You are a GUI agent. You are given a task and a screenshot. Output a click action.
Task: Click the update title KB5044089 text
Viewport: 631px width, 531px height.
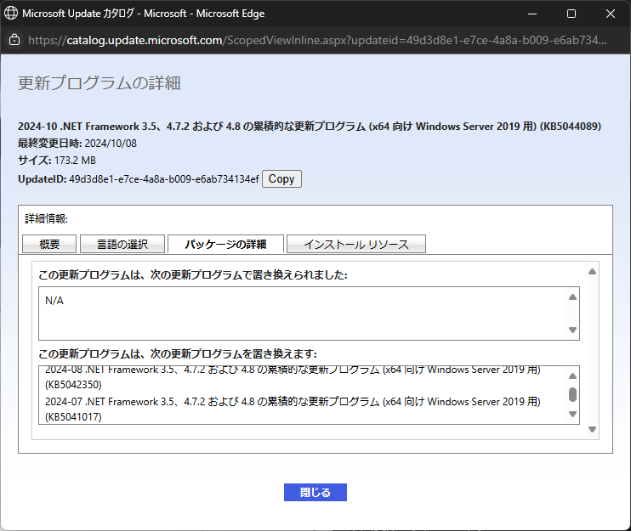point(310,127)
